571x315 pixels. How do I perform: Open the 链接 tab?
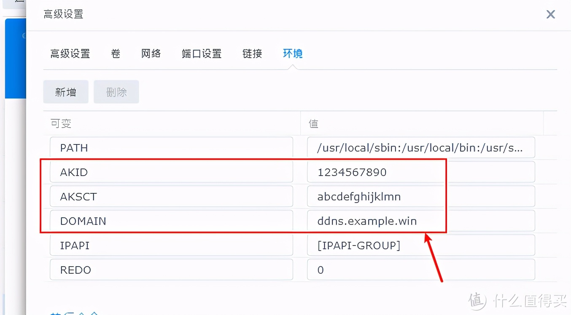point(252,53)
